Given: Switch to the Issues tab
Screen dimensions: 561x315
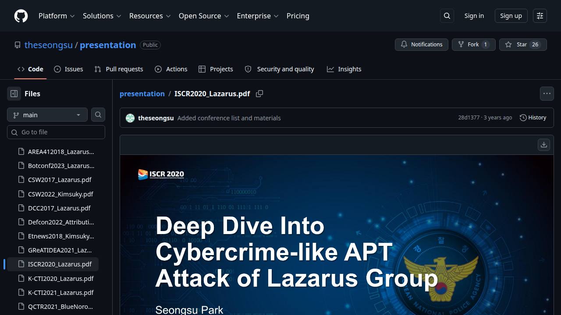Looking at the screenshot, I should point(68,69).
